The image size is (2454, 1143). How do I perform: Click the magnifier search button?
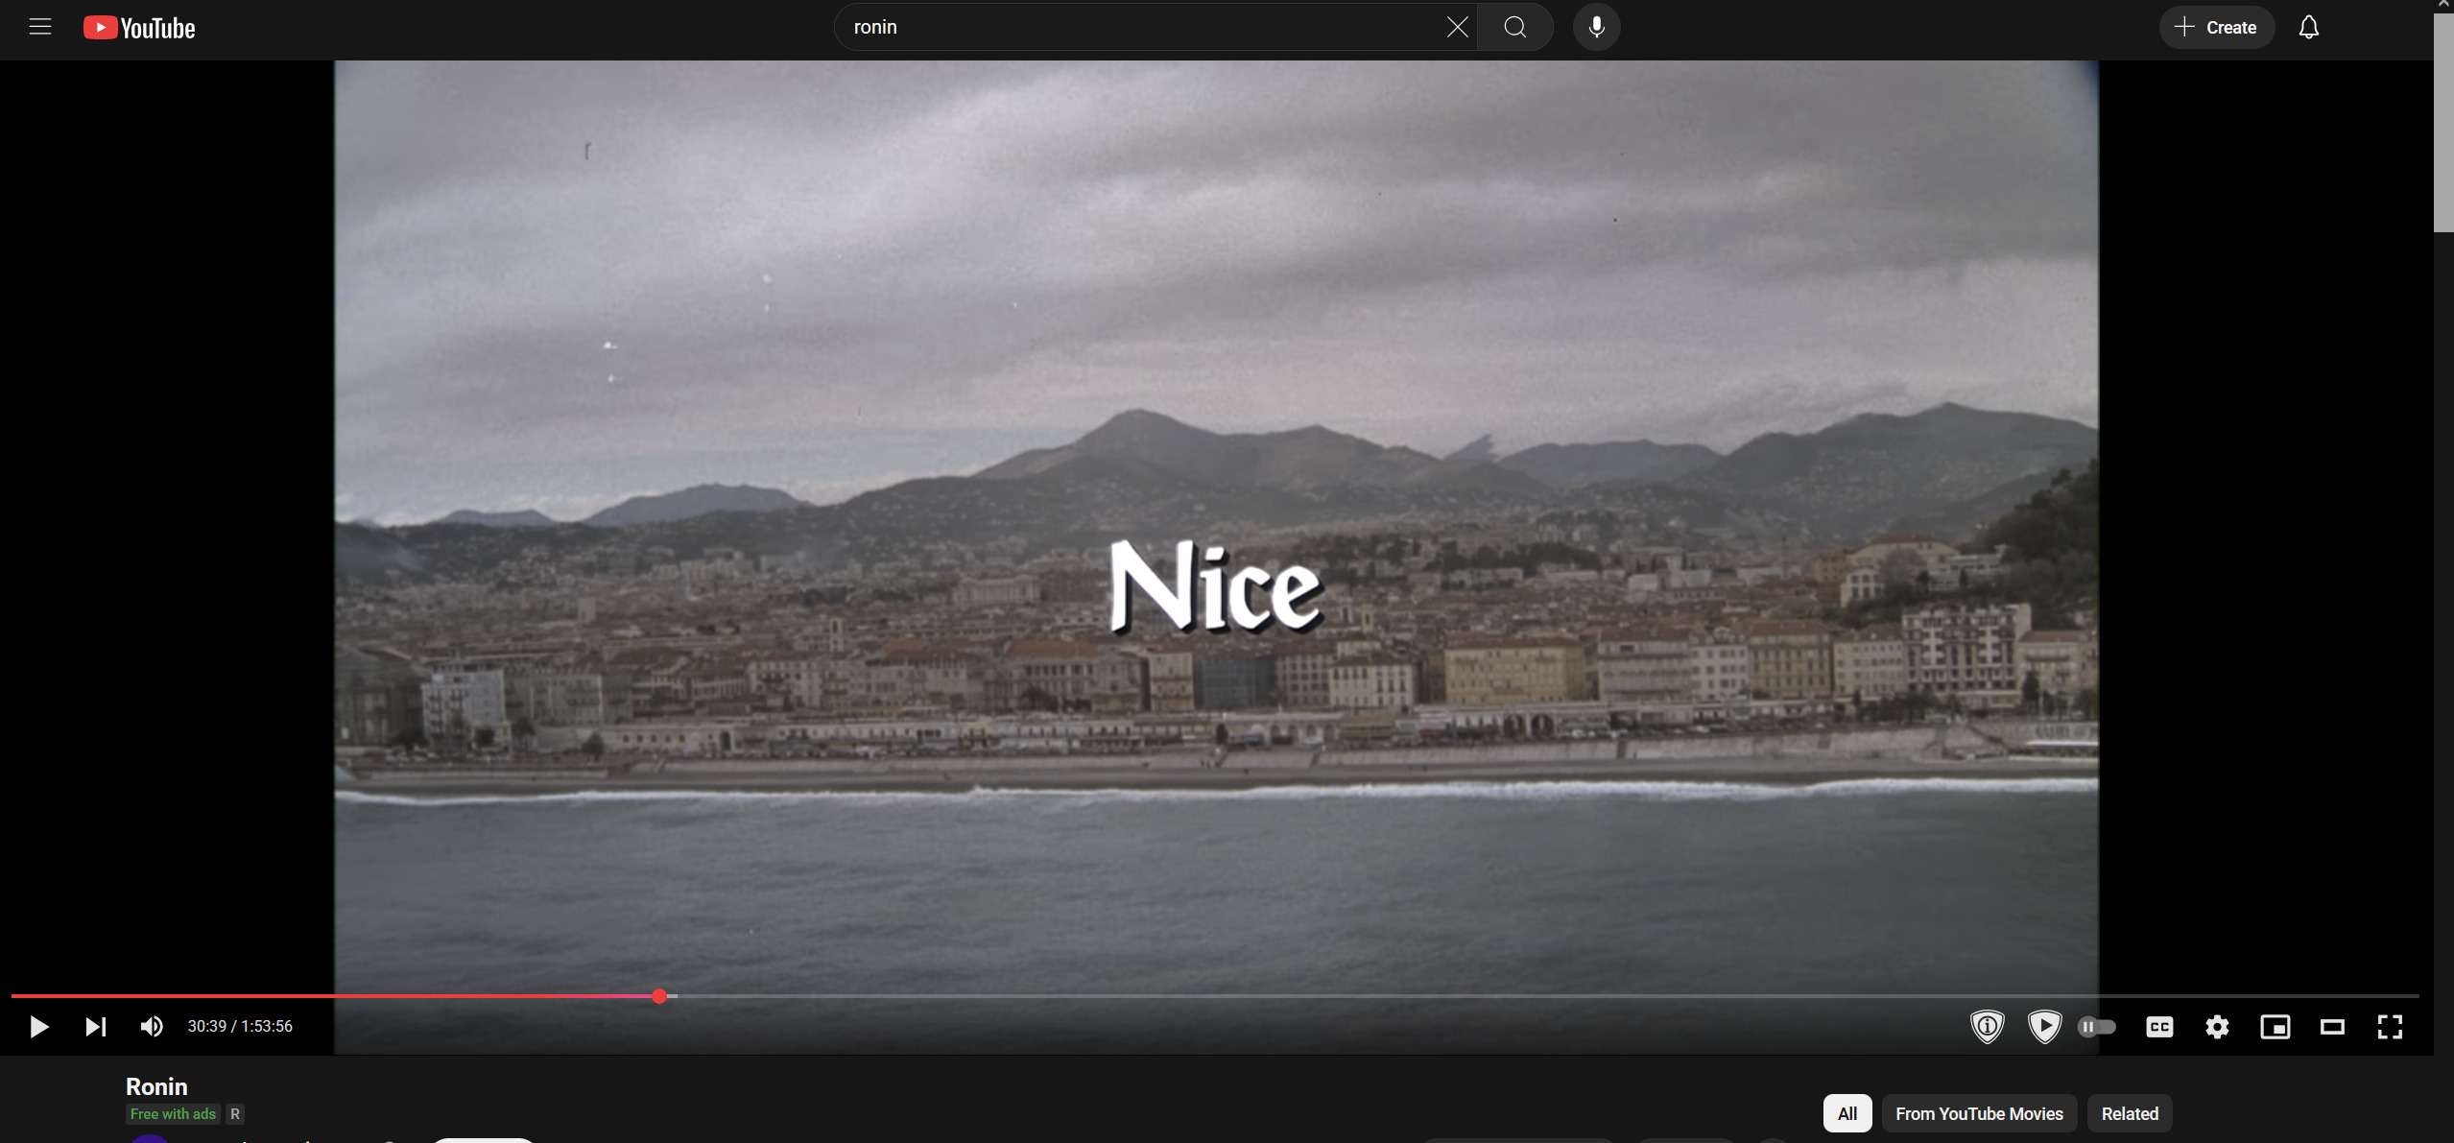pos(1515,27)
